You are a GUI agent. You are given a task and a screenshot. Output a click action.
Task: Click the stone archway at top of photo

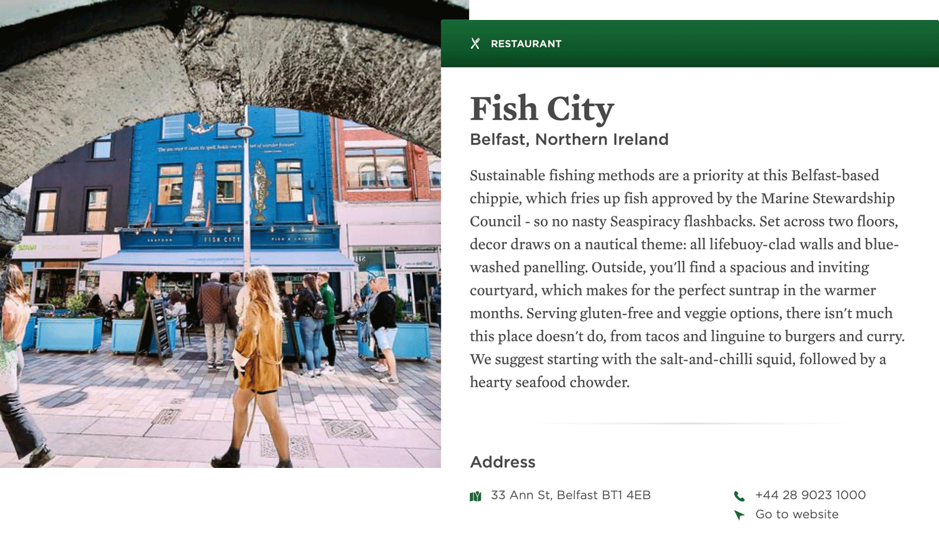coord(220,56)
